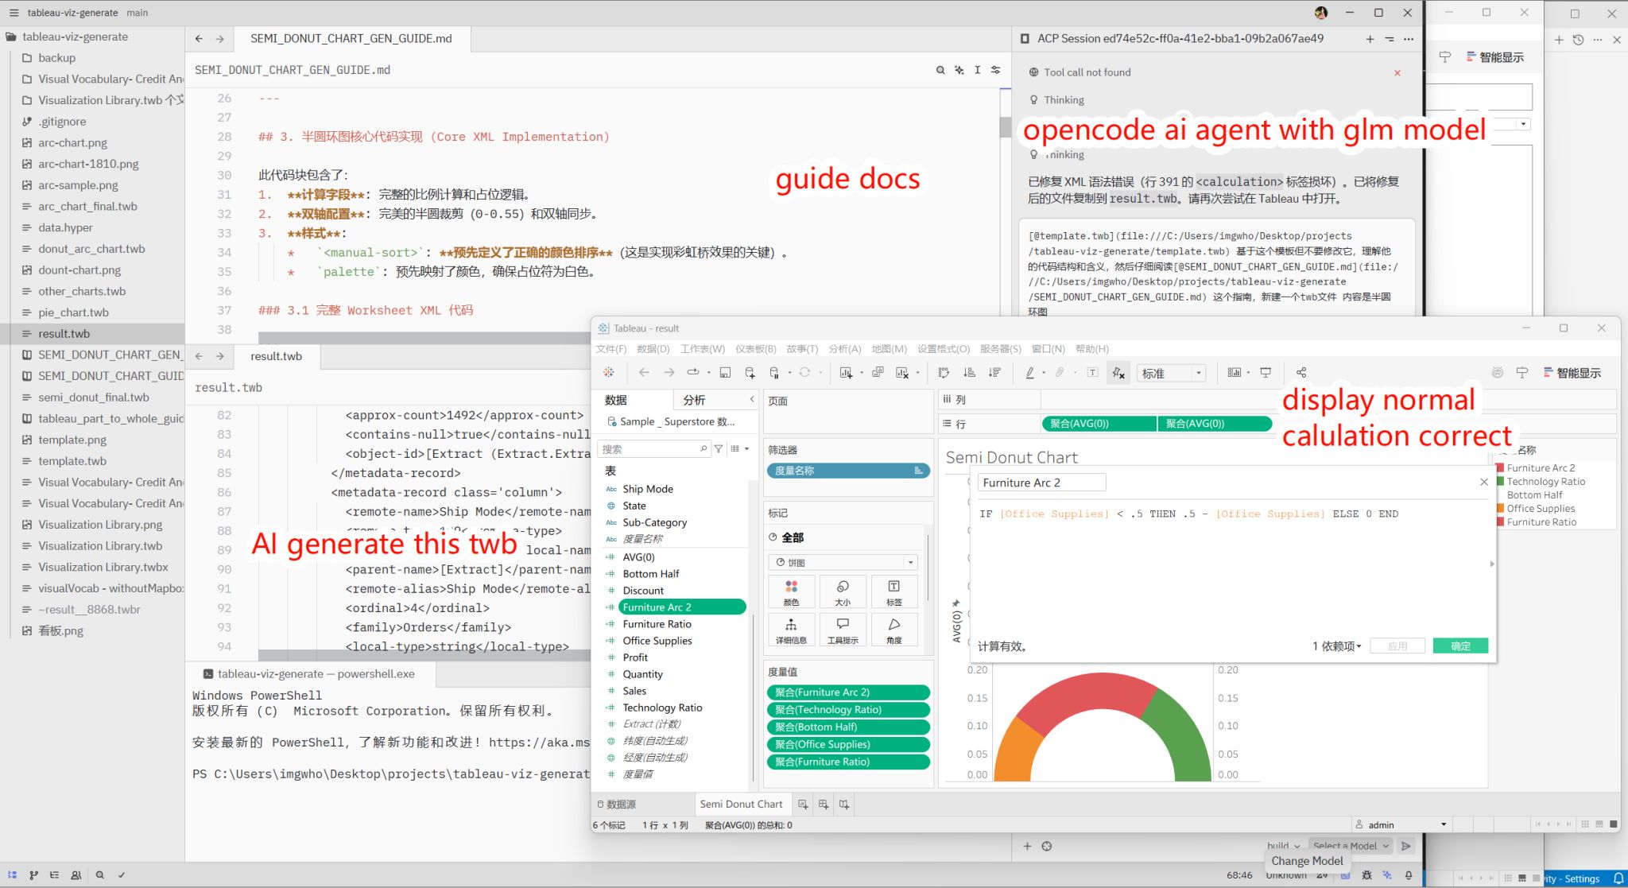Viewport: 1628px width, 888px height.
Task: Open the Select a Model dropdown
Action: coord(1351,846)
